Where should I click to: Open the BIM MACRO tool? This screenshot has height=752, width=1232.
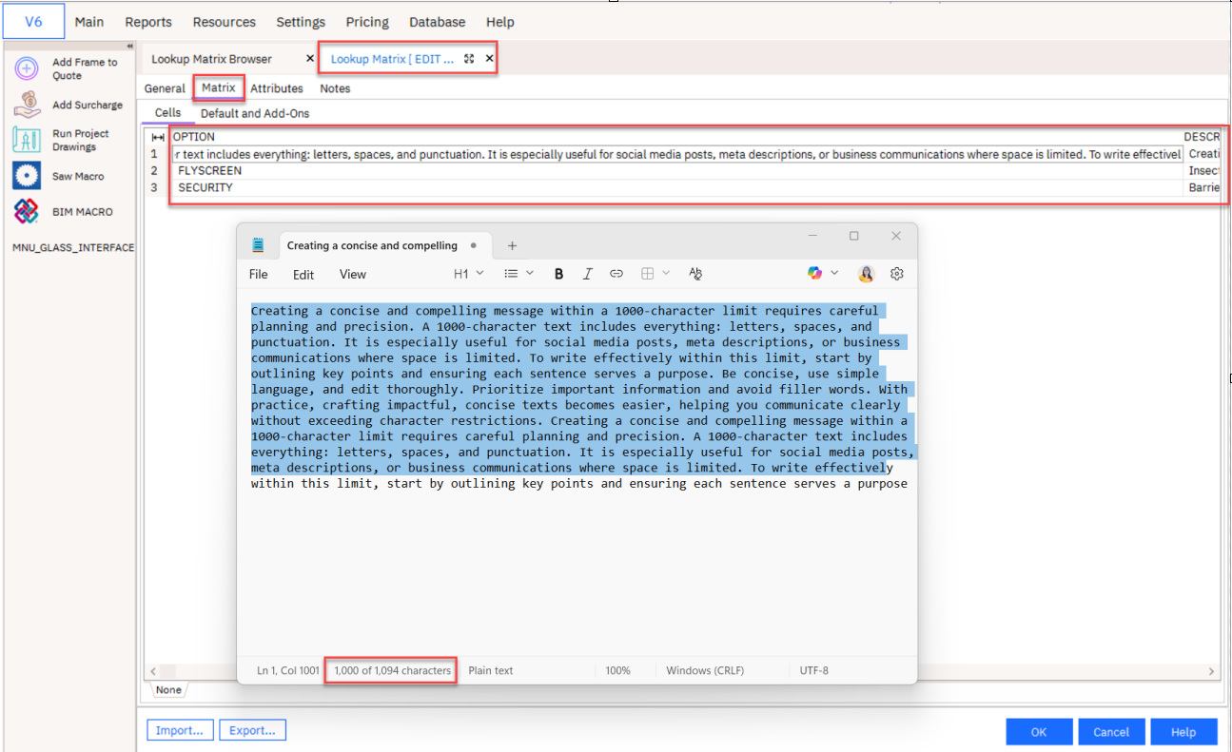point(27,212)
